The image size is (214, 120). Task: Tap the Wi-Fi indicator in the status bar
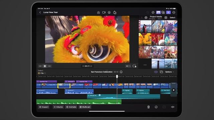point(167,9)
